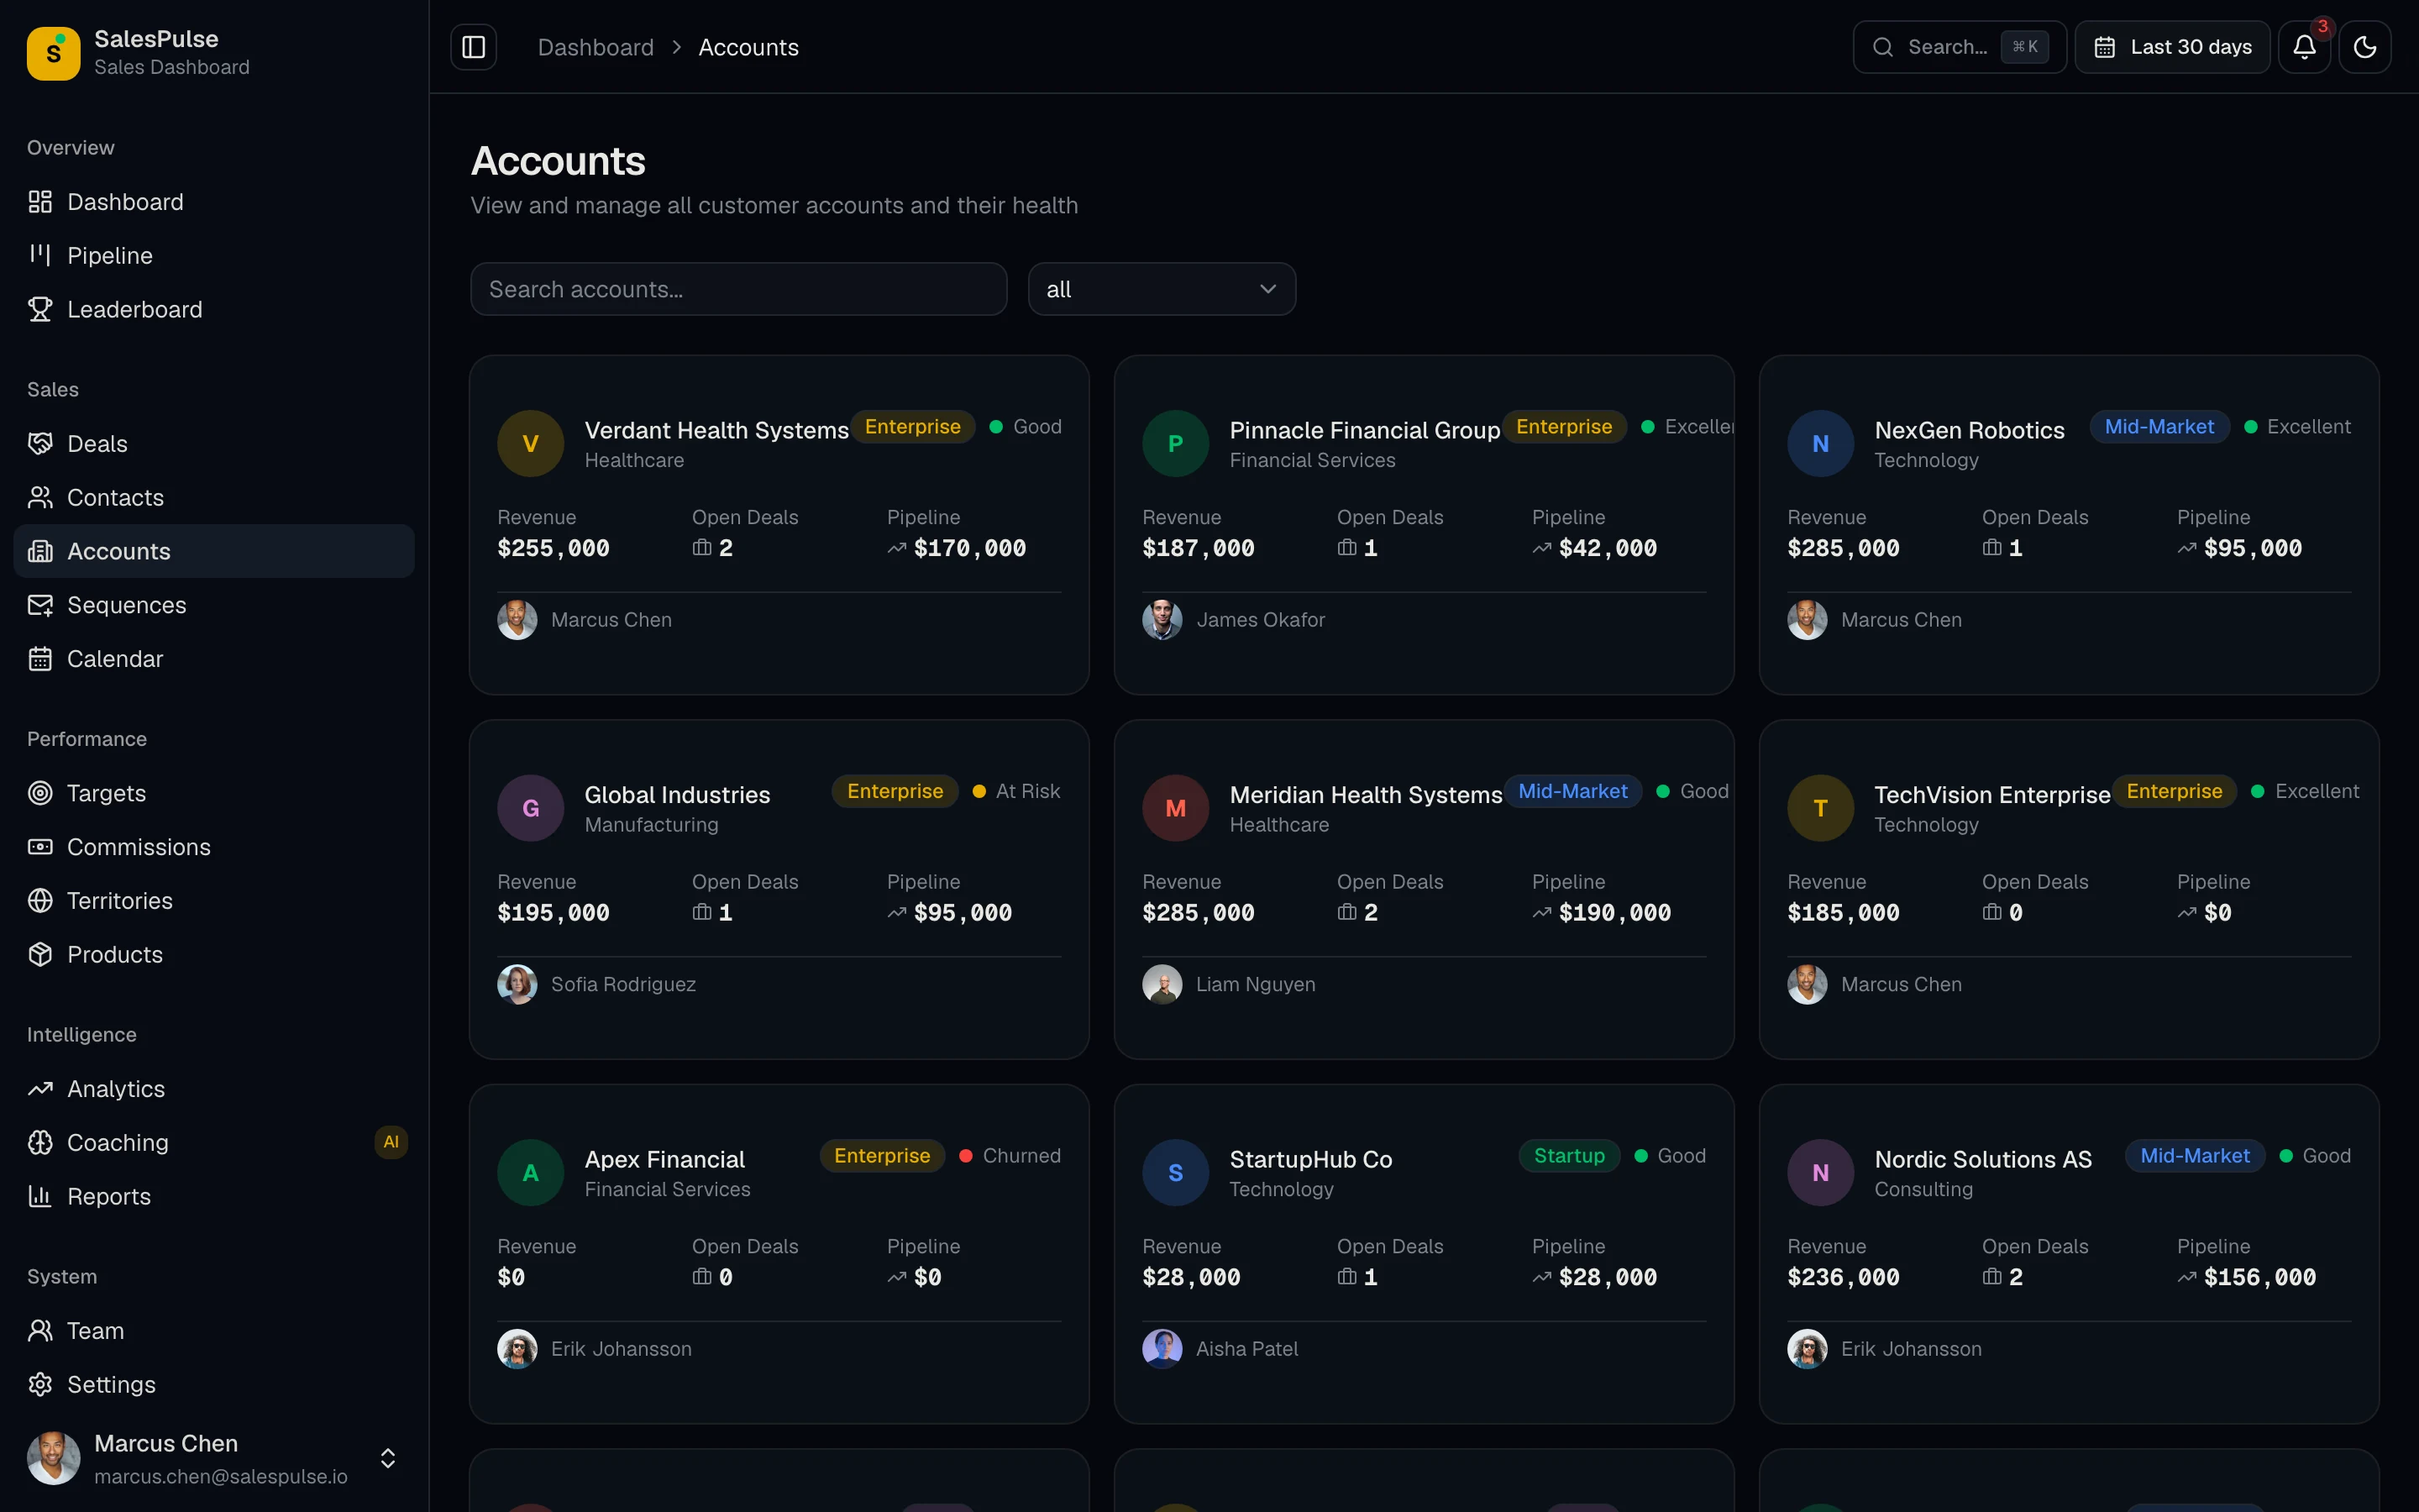Click the Reports bar chart icon

[x=40, y=1197]
